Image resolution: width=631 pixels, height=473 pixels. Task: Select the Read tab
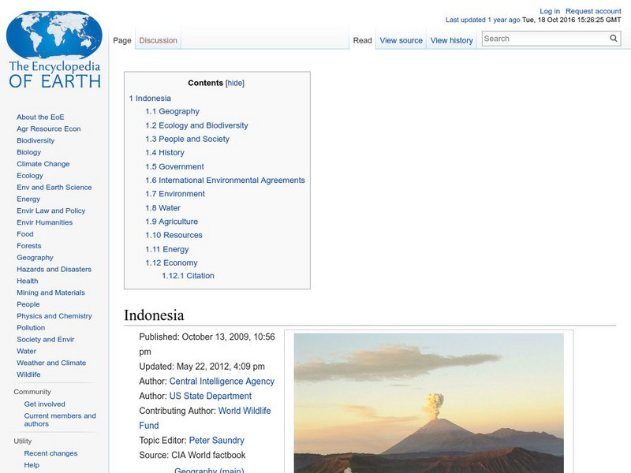(362, 39)
